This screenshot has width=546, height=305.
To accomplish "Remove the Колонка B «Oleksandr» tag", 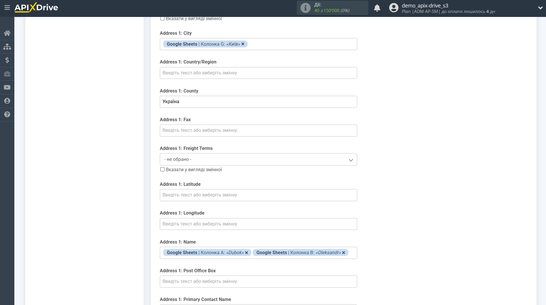I will [344, 253].
